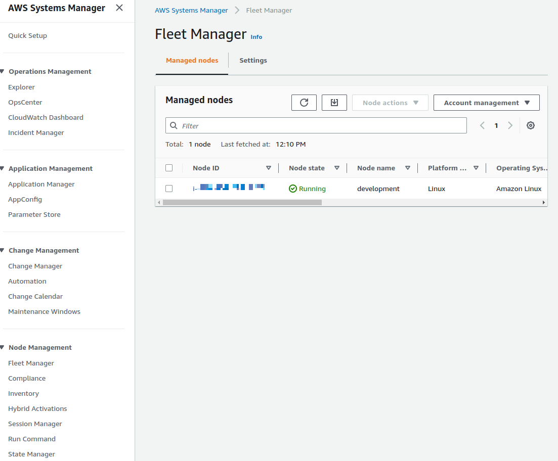Open table preferences gear icon
This screenshot has height=461, width=558.
(x=531, y=125)
